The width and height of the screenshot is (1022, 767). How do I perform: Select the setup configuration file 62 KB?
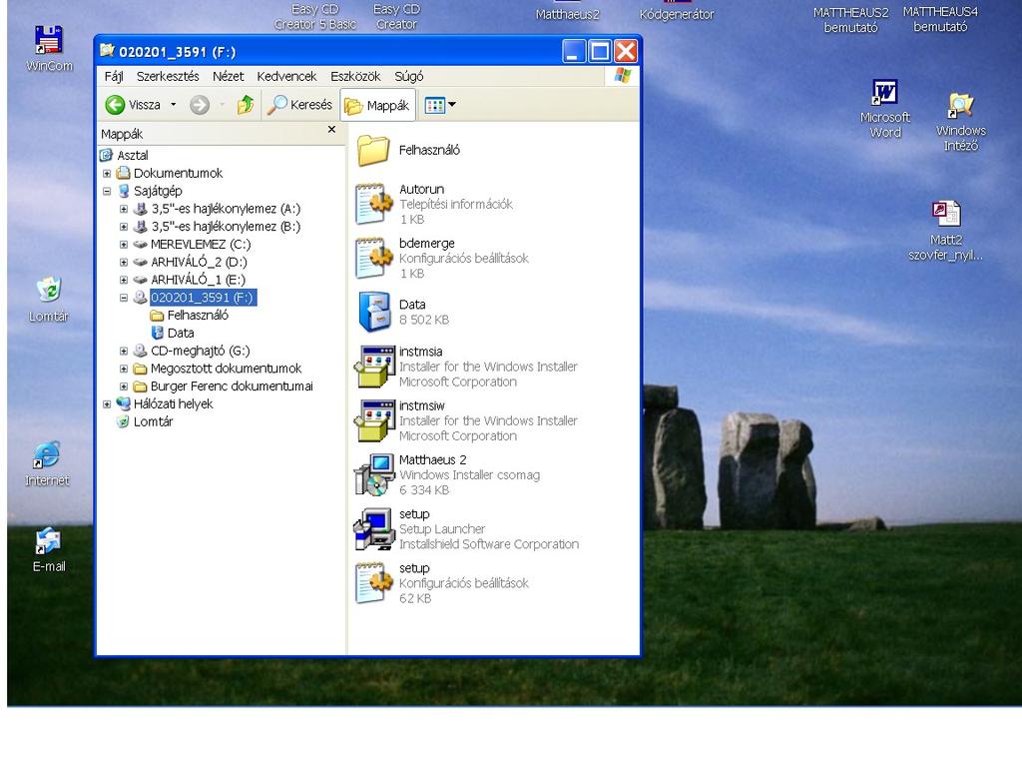[442, 583]
